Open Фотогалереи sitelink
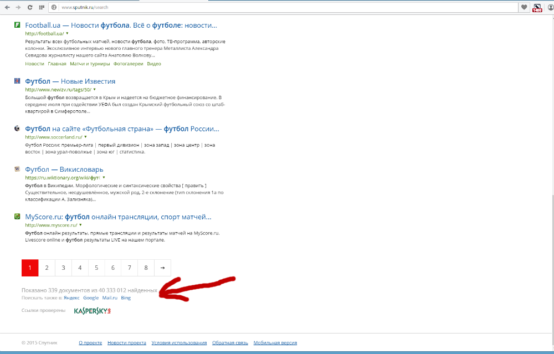 click(129, 64)
